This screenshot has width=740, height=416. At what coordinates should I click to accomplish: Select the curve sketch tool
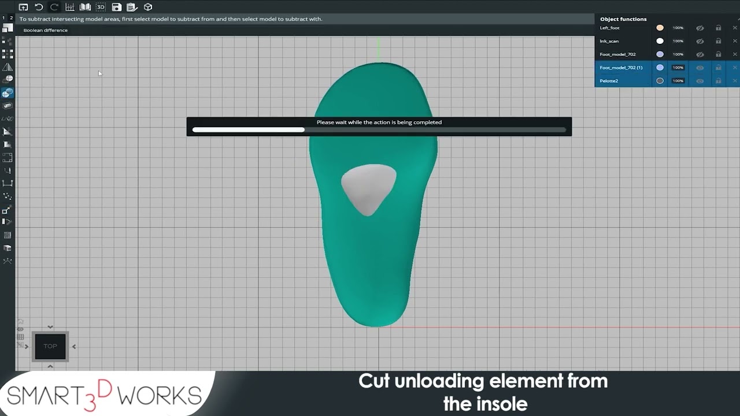point(8,118)
